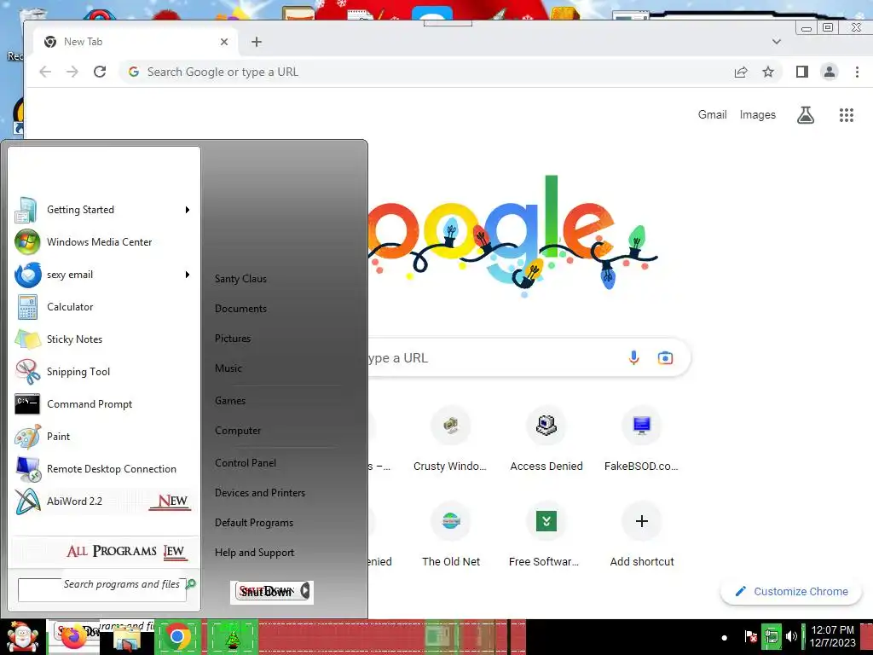Open the Christmas tree taskbar app
Viewport: 873px width, 655px height.
232,636
